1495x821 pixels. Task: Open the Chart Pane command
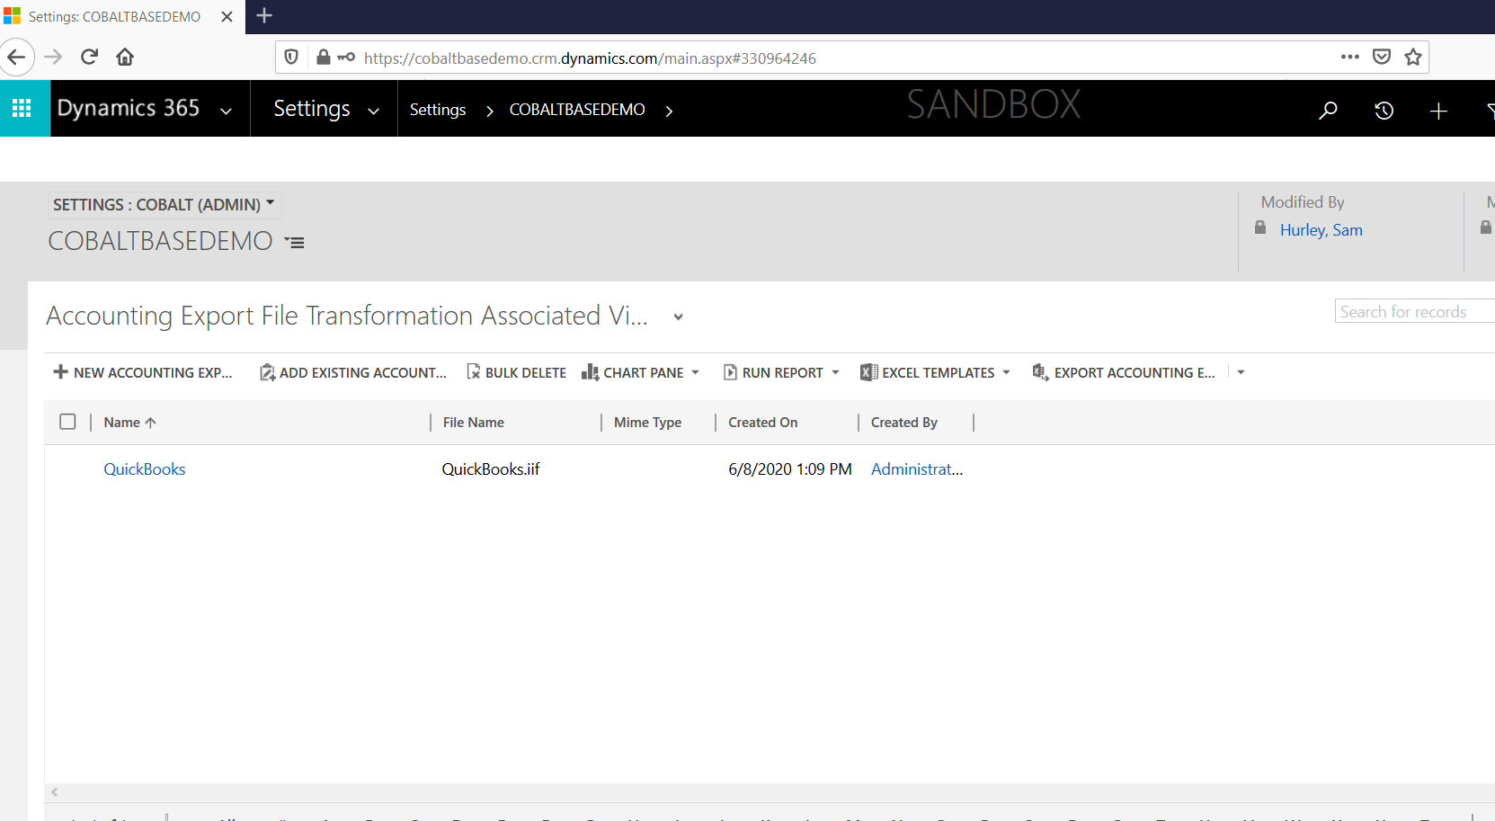633,372
